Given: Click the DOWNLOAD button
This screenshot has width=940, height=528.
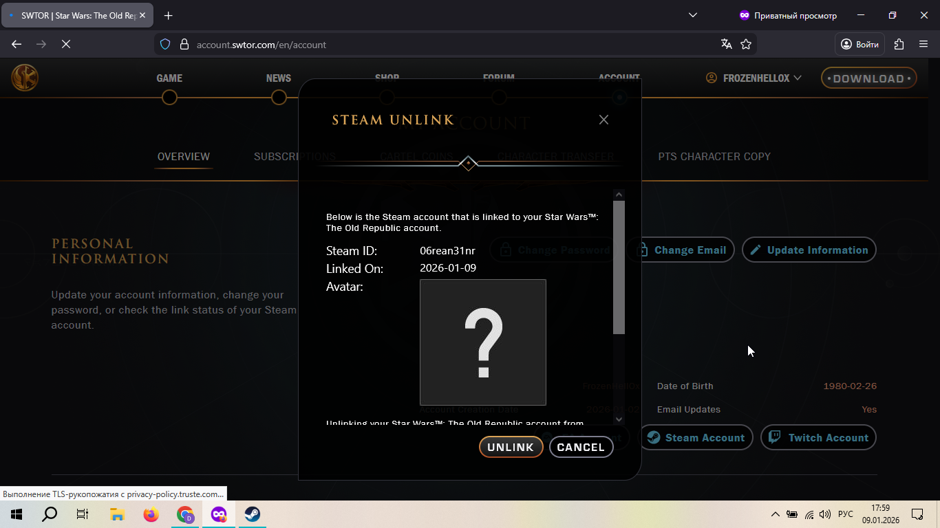Looking at the screenshot, I should [868, 78].
